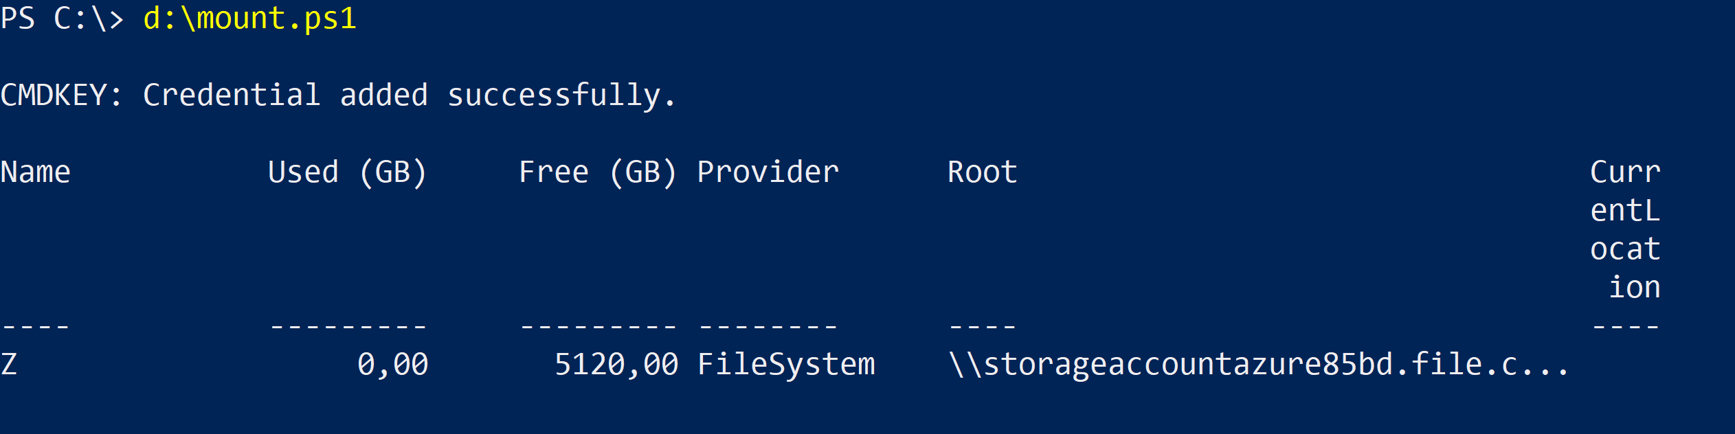1735x434 pixels.
Task: Click the storageaccountazure85bd root path
Action: (x=1258, y=365)
